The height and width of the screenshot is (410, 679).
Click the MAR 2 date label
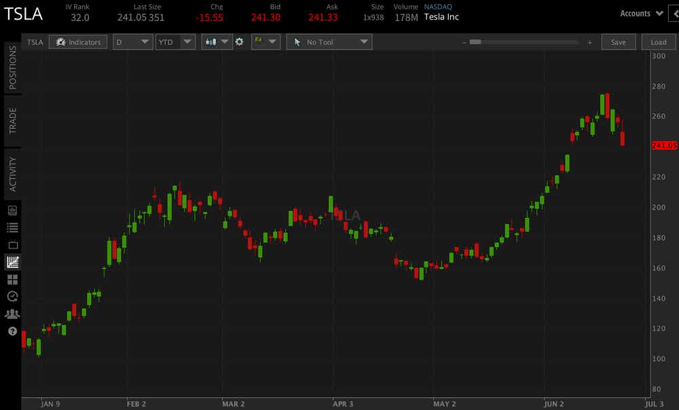point(234,404)
